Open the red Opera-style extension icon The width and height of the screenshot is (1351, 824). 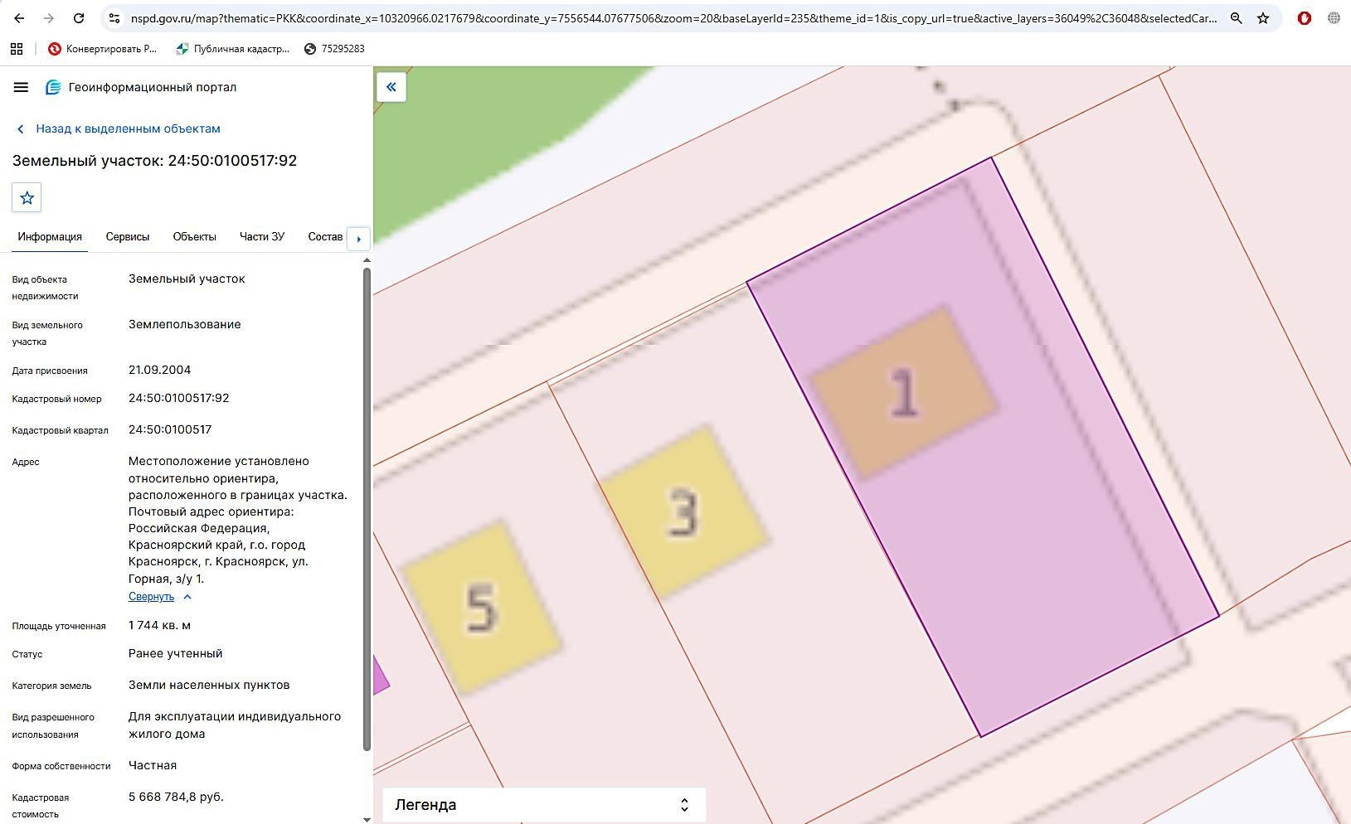tap(1304, 18)
